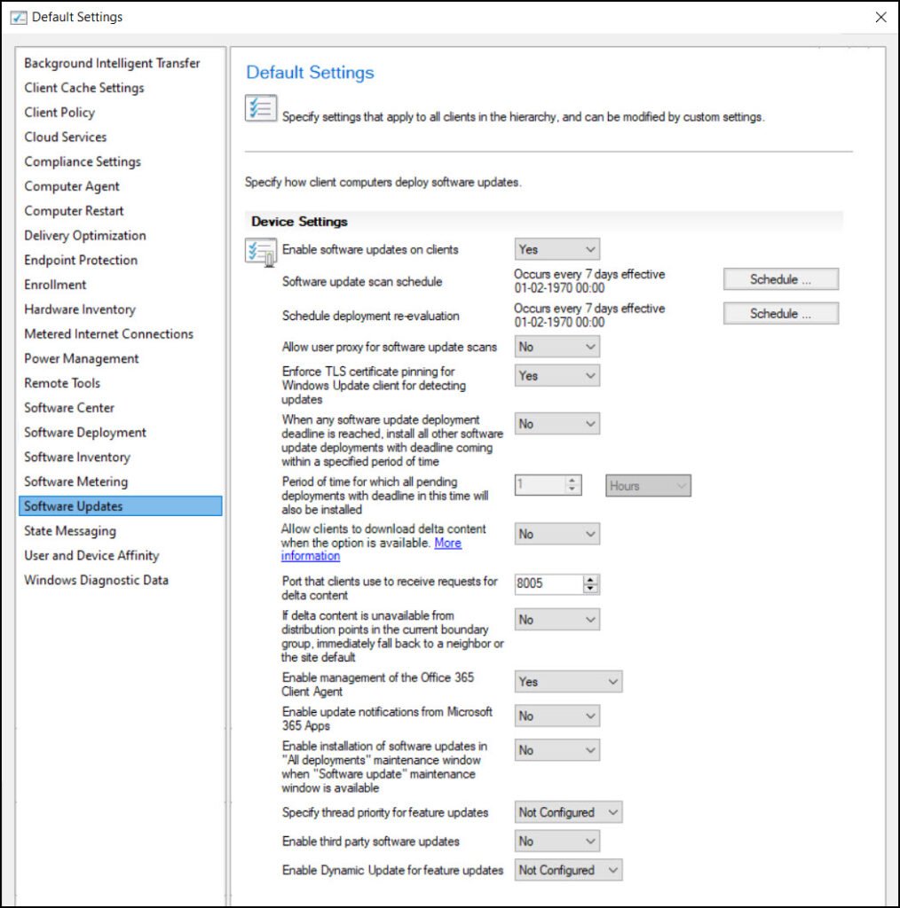Open the deployment deadline install-all dropdown

557,424
